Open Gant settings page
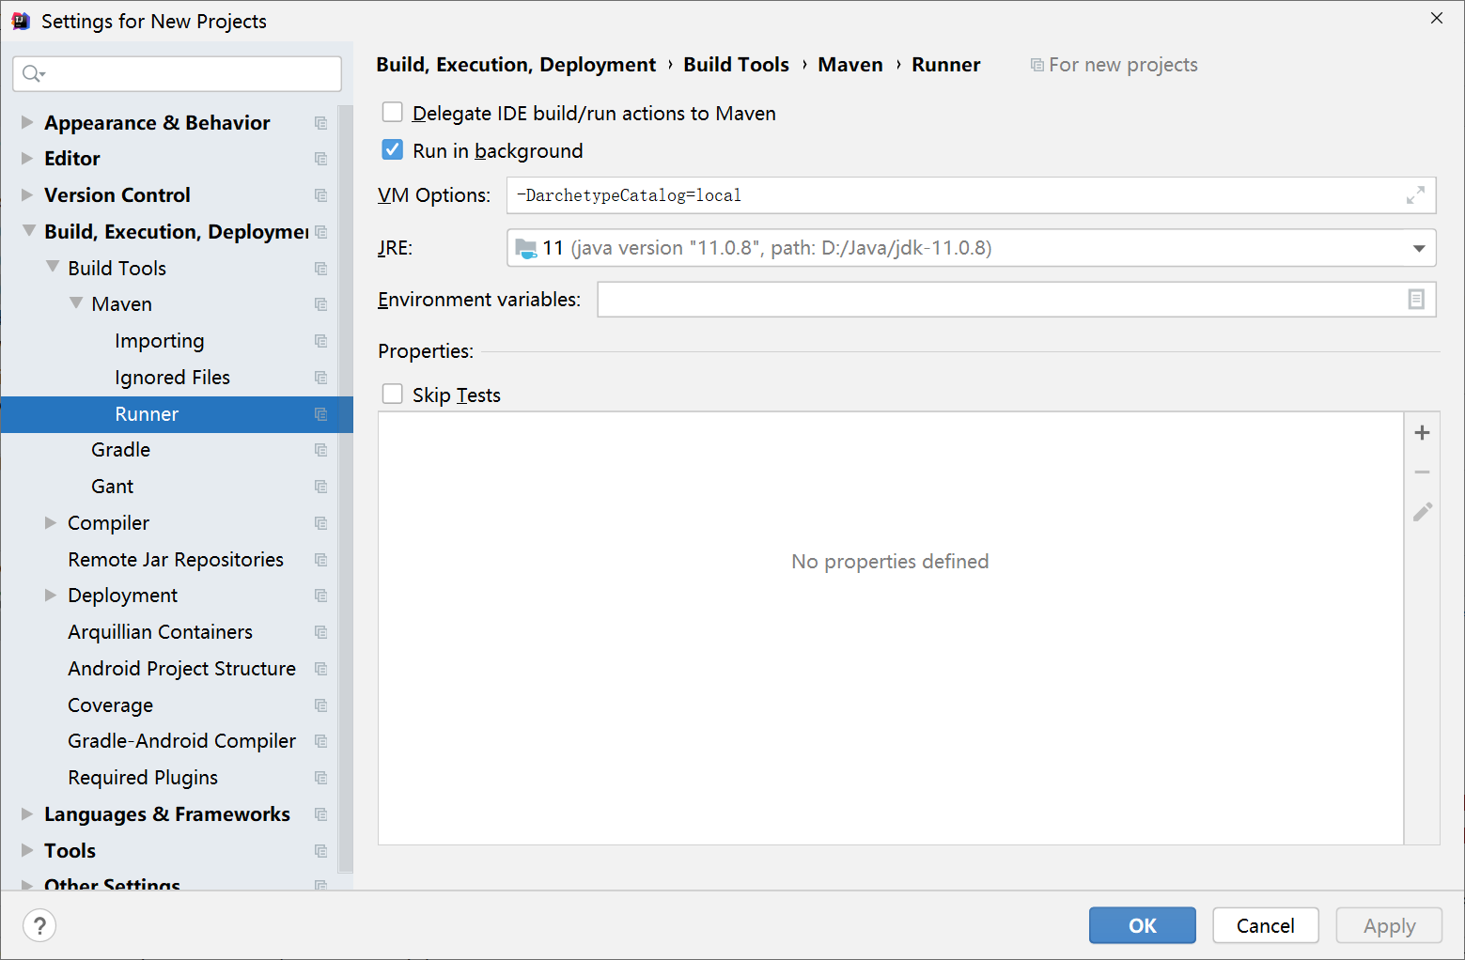The image size is (1465, 960). click(x=112, y=487)
